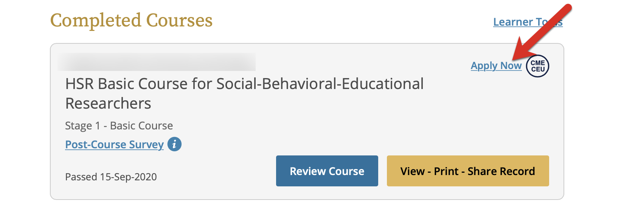
Task: Click the word Review on the blue button
Action: [307, 171]
